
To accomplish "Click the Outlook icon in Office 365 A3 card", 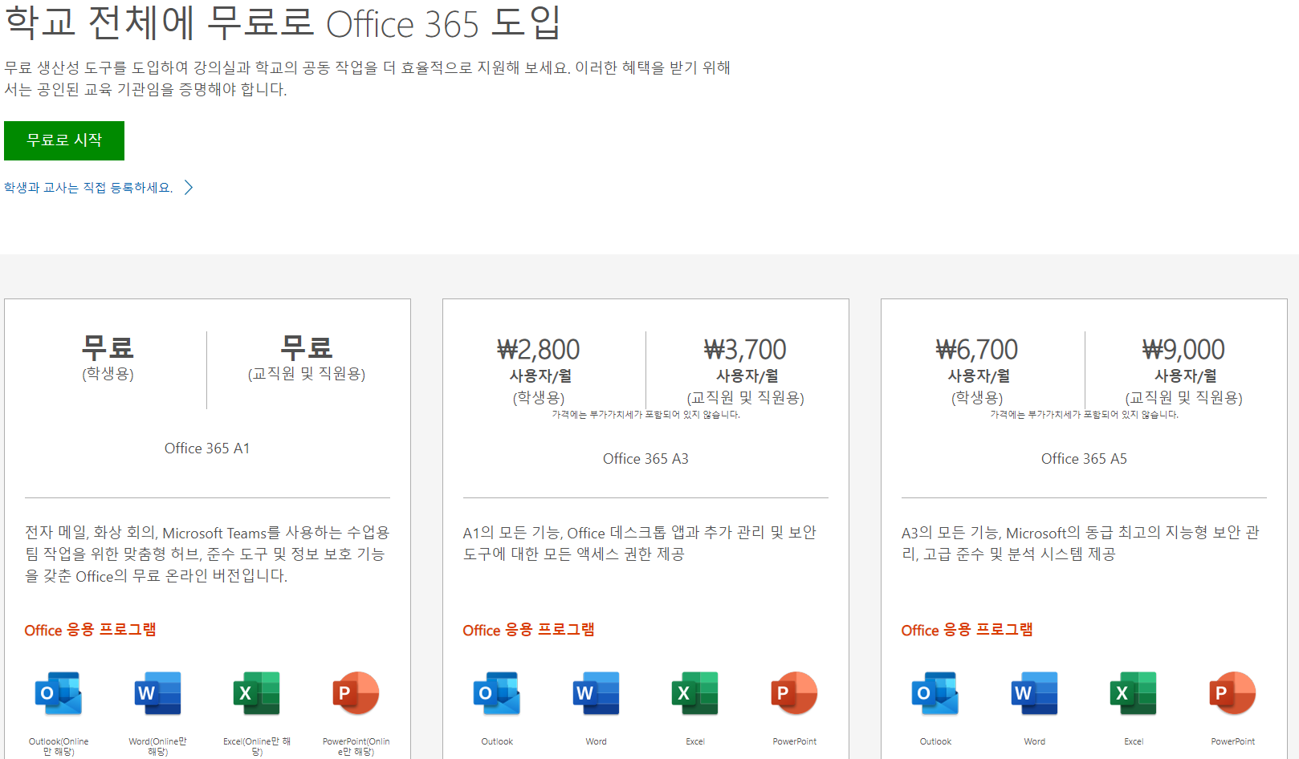I will point(497,693).
